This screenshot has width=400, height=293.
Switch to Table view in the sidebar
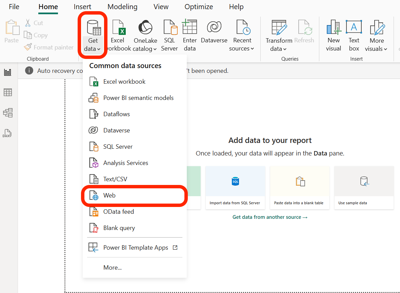click(x=8, y=92)
